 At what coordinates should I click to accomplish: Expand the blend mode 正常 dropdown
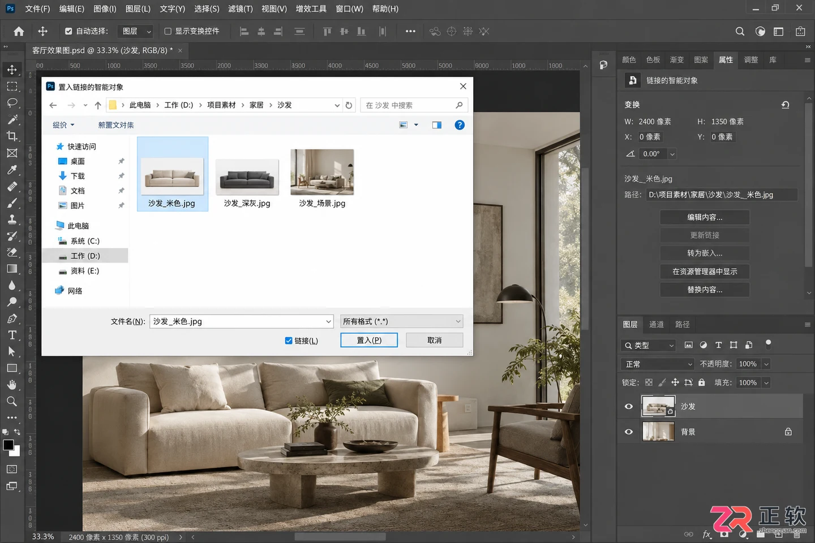(657, 364)
